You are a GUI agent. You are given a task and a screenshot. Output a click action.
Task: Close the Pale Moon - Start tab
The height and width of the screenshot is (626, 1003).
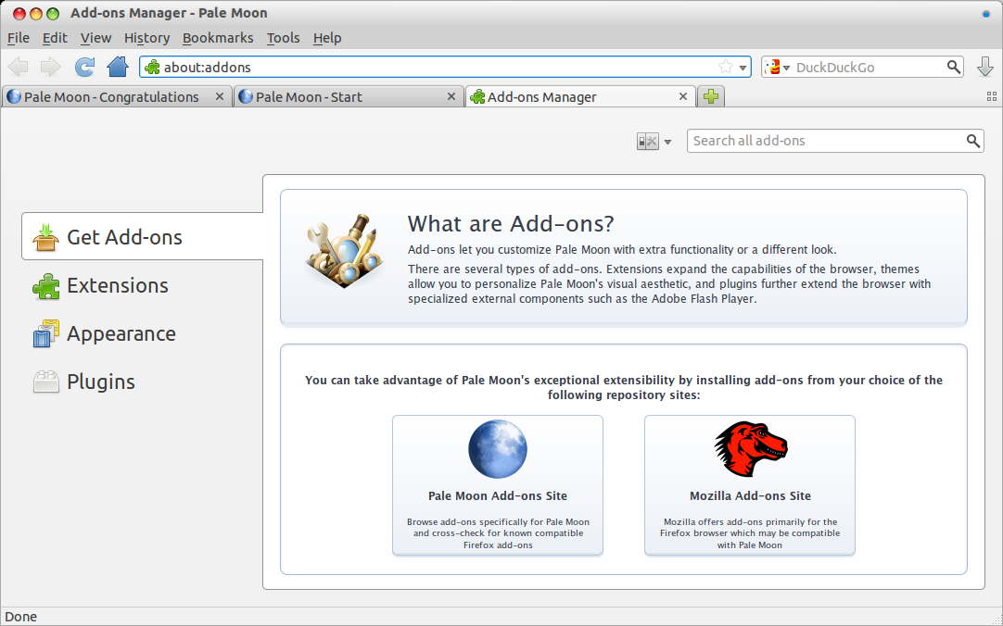[451, 96]
